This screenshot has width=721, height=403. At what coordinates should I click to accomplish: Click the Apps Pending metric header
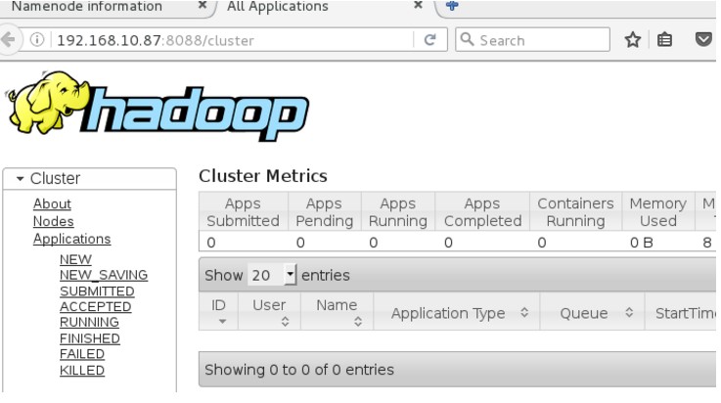coord(325,211)
